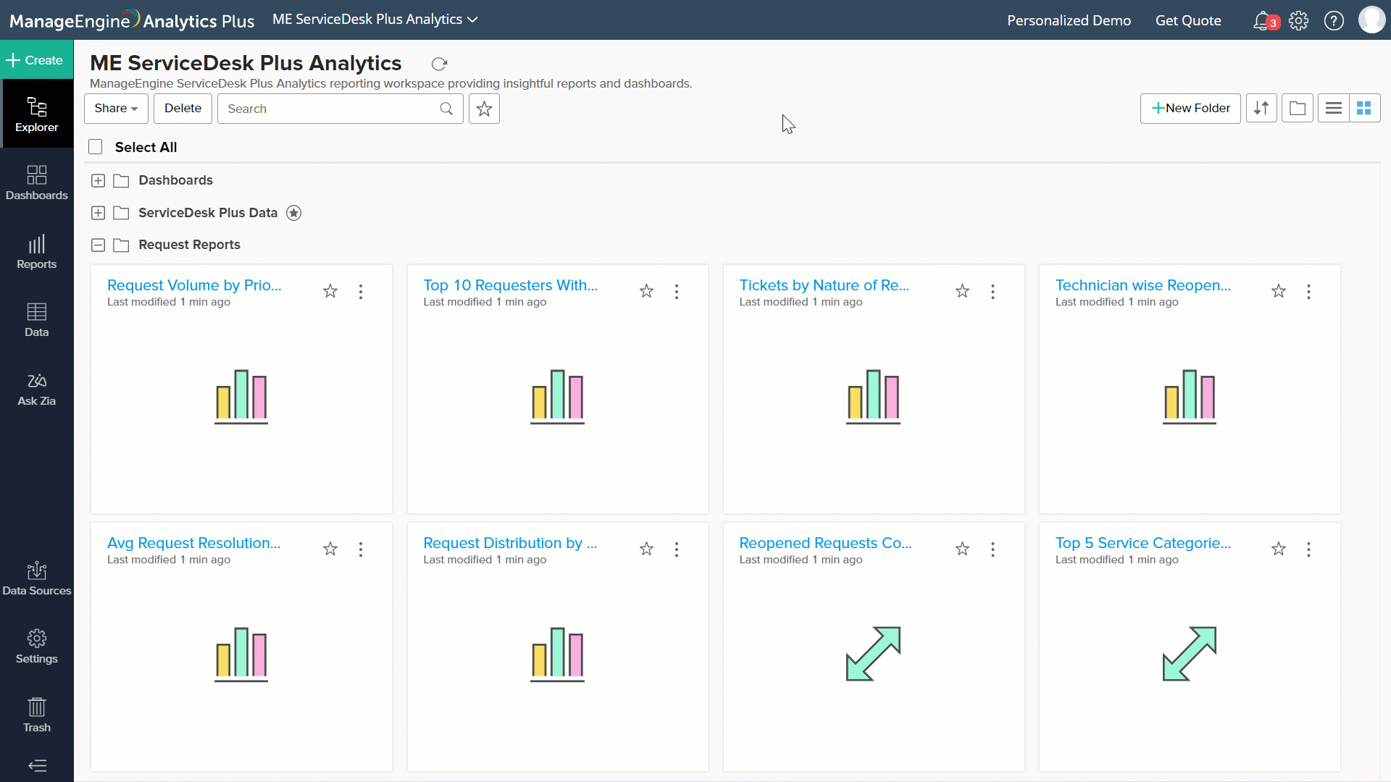1391x782 pixels.
Task: Open options menu for Top 10 Requesters With...
Action: click(x=677, y=292)
